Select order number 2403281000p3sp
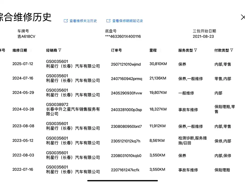This screenshot has width=245, height=183. [x=126, y=110]
